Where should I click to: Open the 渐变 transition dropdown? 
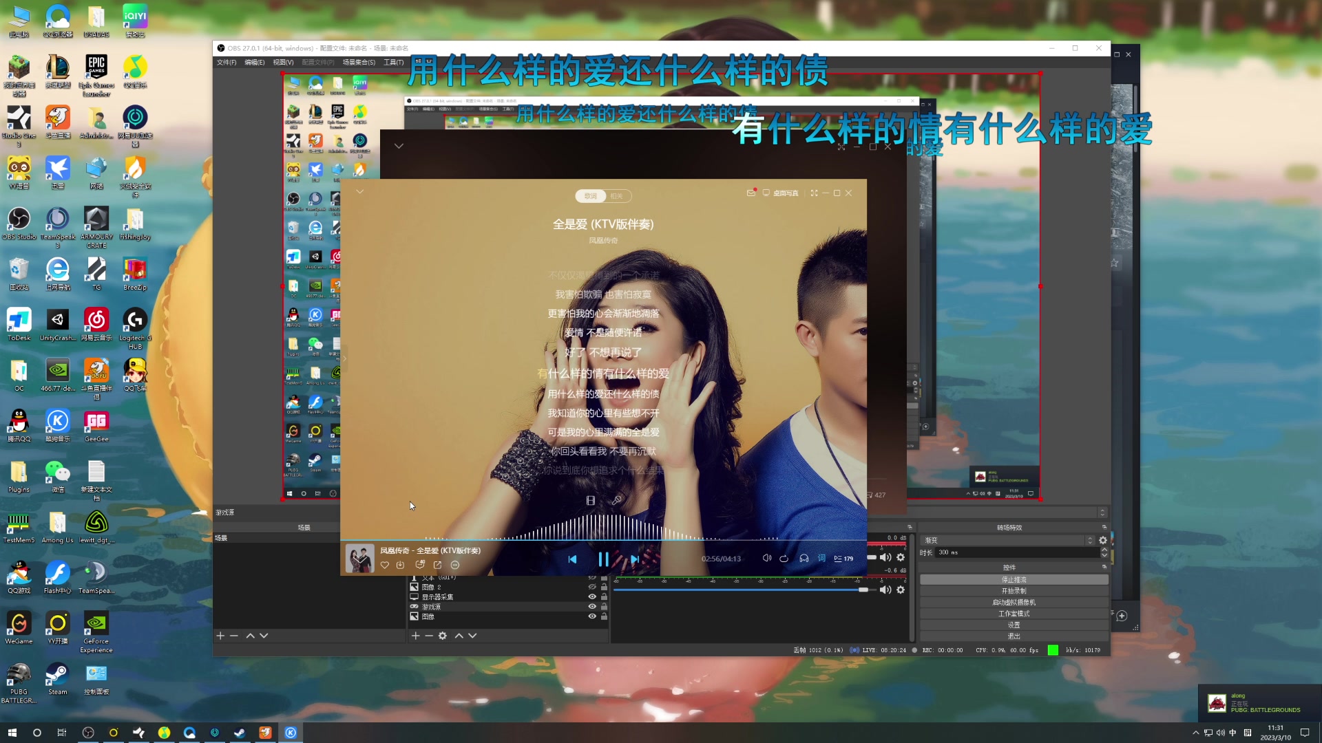(1008, 541)
